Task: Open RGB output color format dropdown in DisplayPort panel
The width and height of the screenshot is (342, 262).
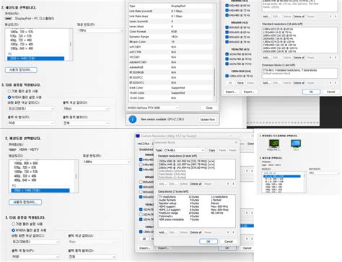Action: pos(31,123)
